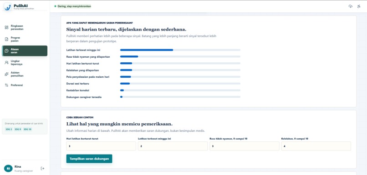This screenshot has height=175, width=367.
Task: Open Lingkar tepercaya section
Action: [25, 63]
